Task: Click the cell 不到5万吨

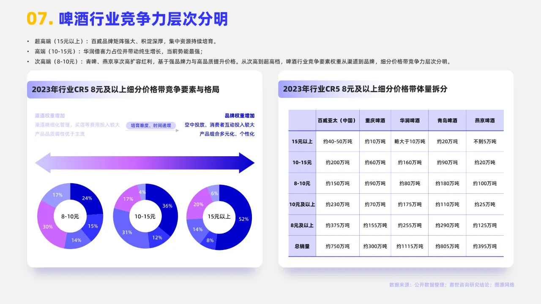Action: tap(485, 141)
